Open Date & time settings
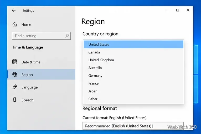Screen dimensions: 201x134 41,62
